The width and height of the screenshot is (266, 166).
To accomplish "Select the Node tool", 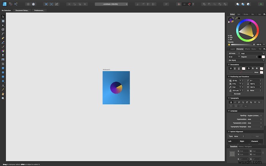I will point(3,25).
